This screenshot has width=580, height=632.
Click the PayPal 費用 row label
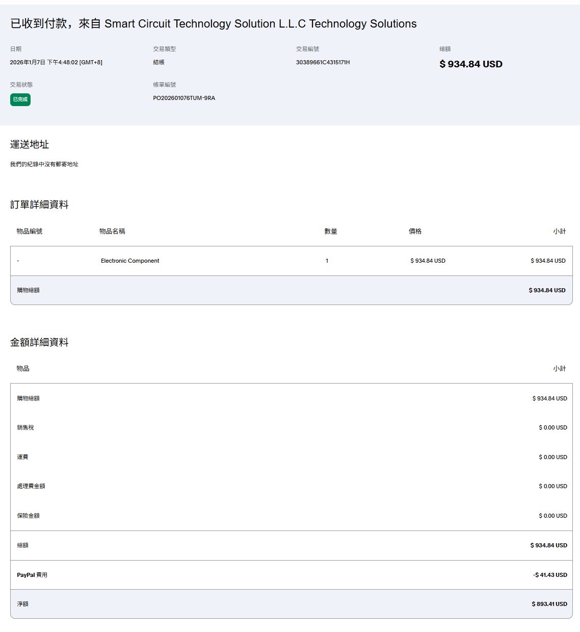[x=32, y=575]
